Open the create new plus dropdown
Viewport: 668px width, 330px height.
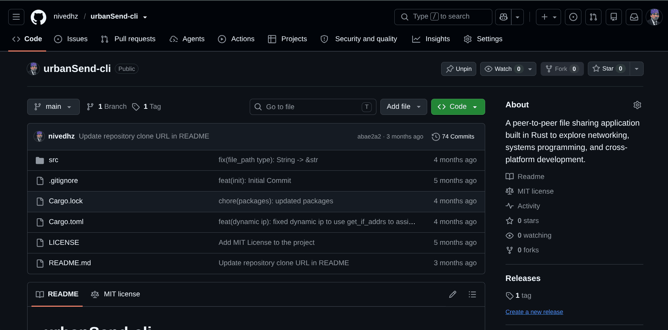(x=548, y=17)
